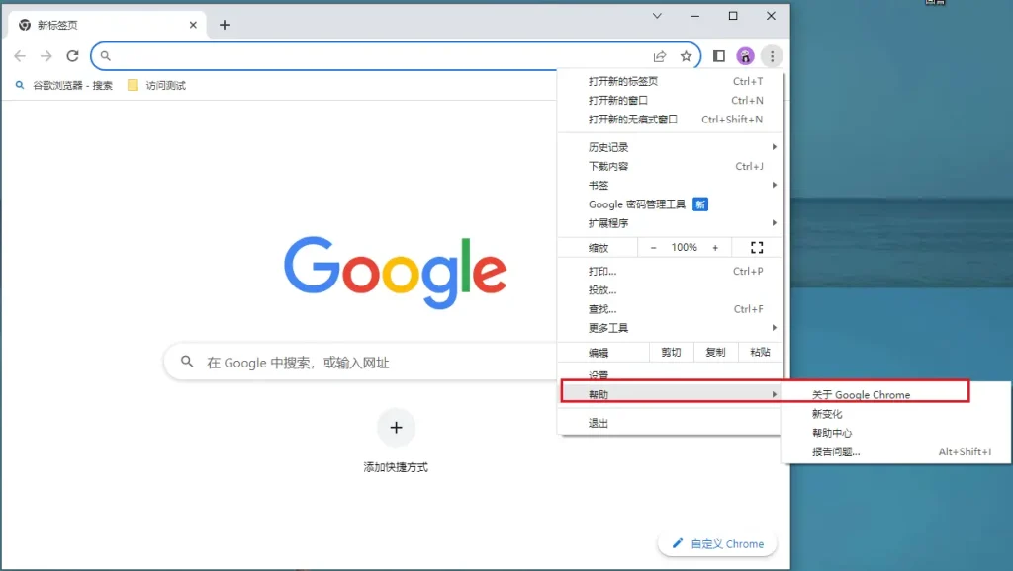Viewport: 1013px width, 571px height.
Task: Open 帮助中心 from submenu
Action: [895, 433]
